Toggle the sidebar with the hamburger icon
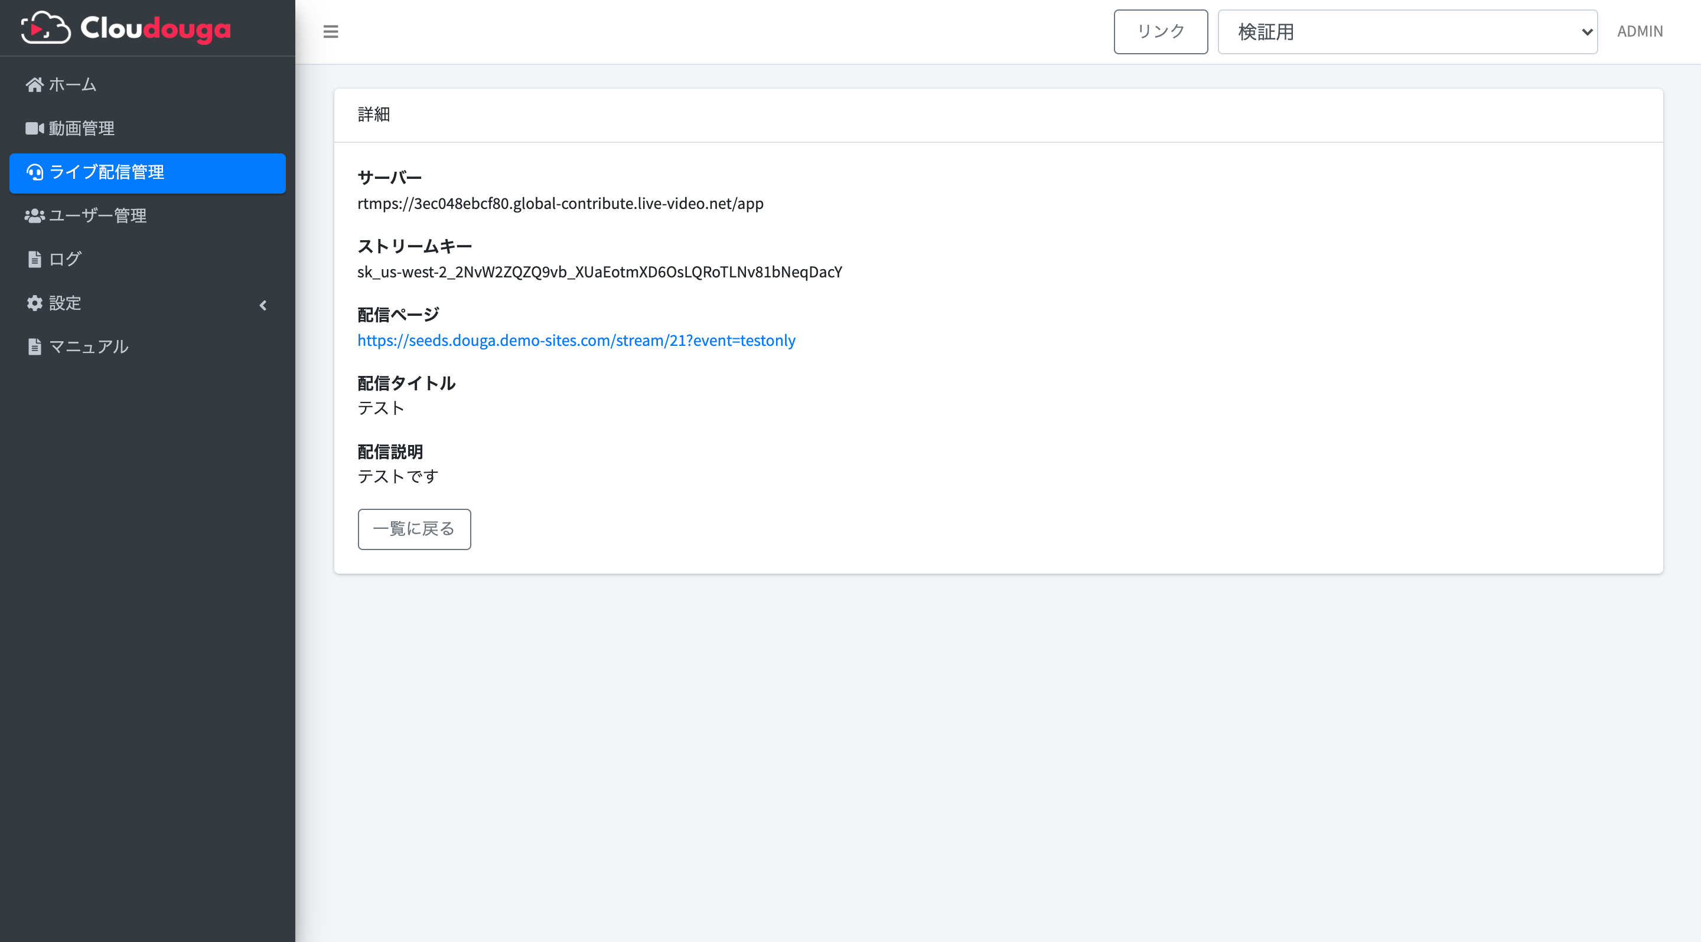 click(331, 32)
